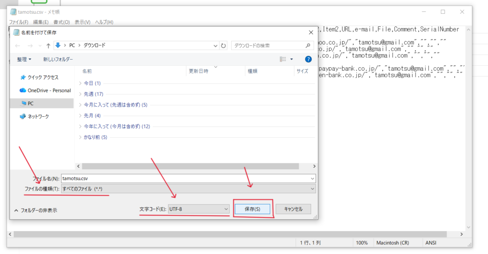488x254 pixels.
Task: Open the 整理 dropdown menu
Action: click(24, 59)
